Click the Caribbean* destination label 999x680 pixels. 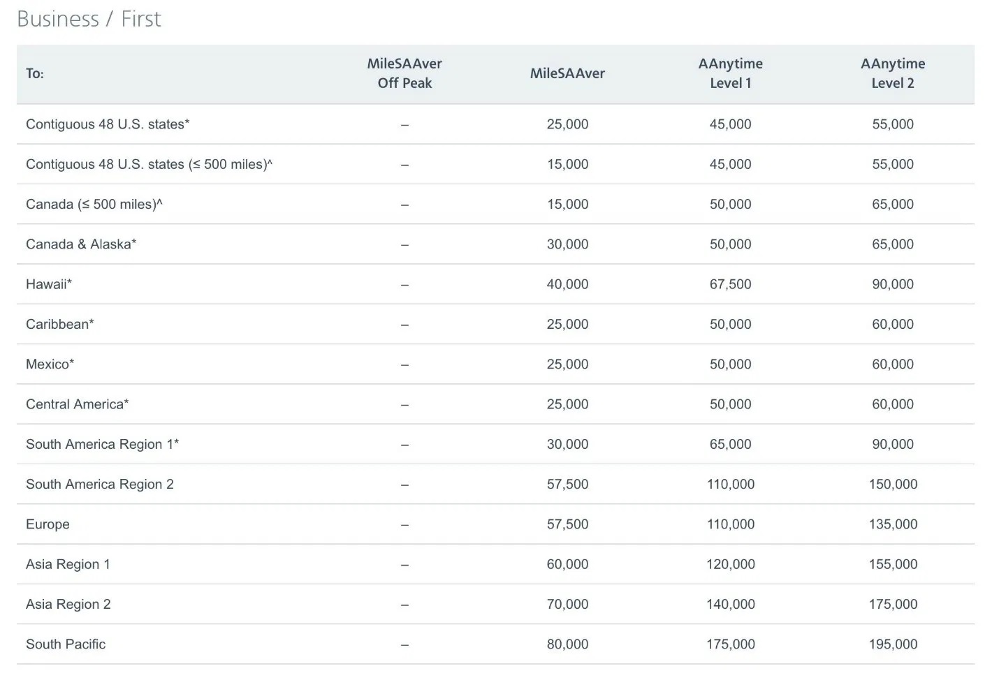point(60,324)
